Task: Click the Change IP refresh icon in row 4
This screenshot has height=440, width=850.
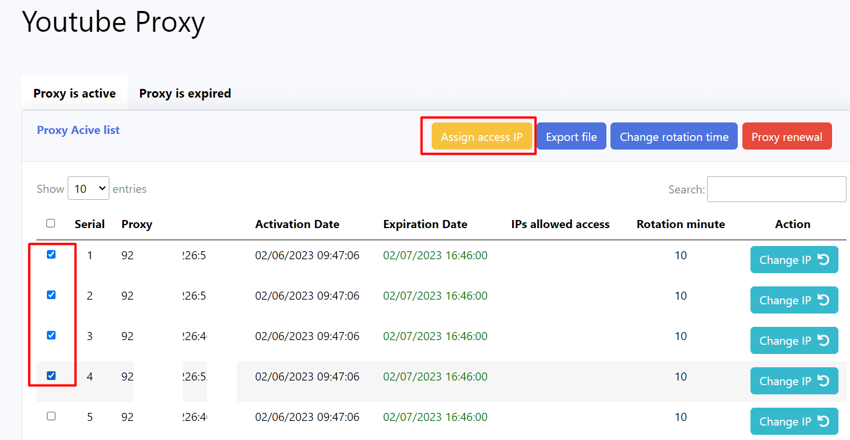Action: coord(823,381)
